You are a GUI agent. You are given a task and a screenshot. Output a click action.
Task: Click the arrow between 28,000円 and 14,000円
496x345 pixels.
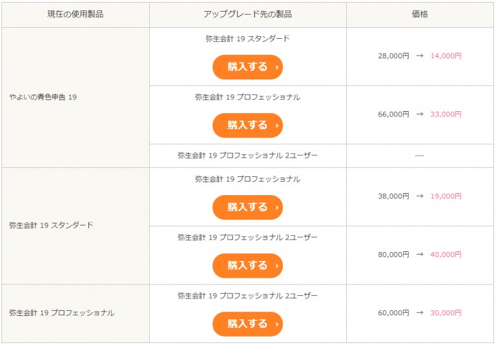point(420,56)
